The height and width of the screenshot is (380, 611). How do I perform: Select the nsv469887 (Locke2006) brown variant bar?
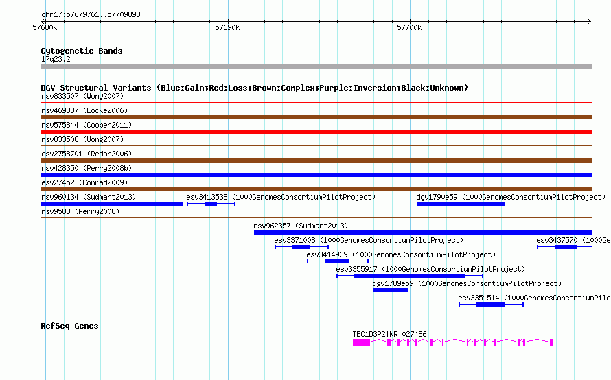[316, 117]
